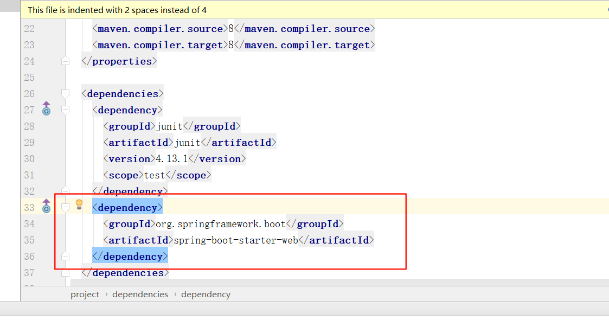Click the gutter dependency icon on line 27
Image resolution: width=609 pixels, height=320 pixels.
(46, 108)
